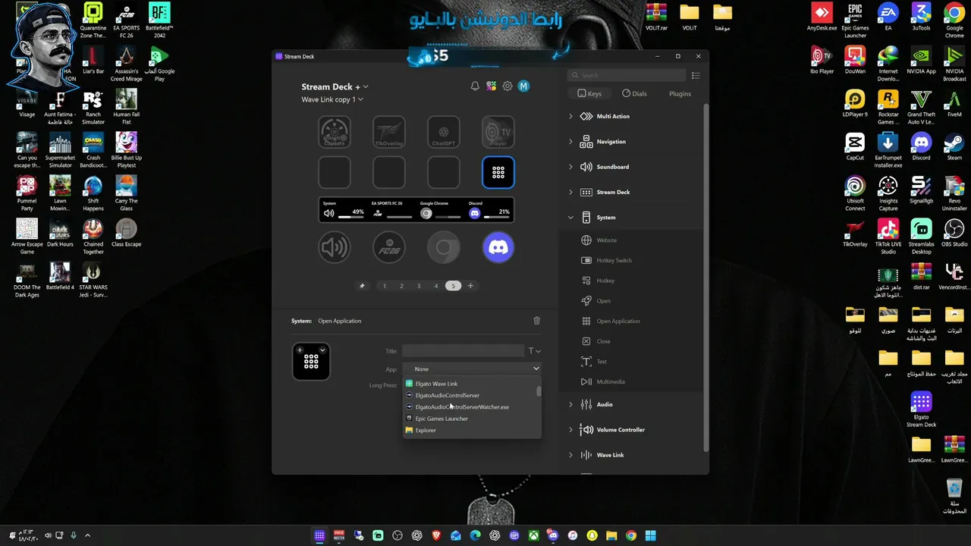971x546 pixels.
Task: Open the Stream Deck + device dropdown
Action: click(335, 87)
